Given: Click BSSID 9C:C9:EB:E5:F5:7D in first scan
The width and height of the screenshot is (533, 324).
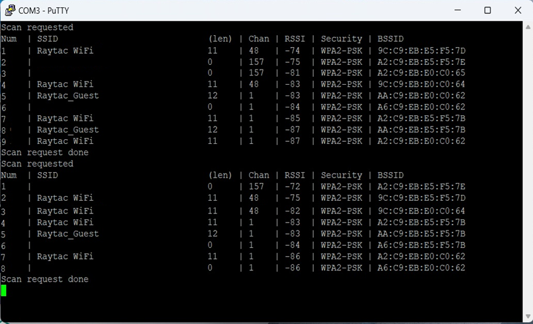Looking at the screenshot, I should pyautogui.click(x=422, y=51).
